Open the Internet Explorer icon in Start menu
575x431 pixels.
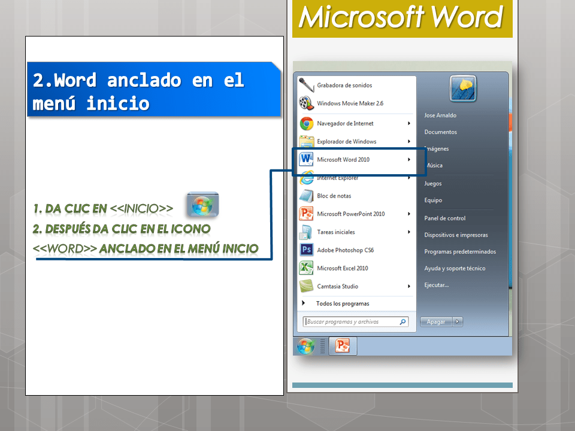307,178
